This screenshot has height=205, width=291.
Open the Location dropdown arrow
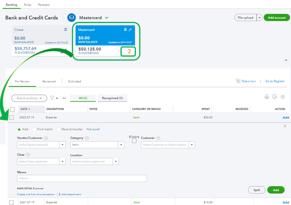tap(116, 161)
